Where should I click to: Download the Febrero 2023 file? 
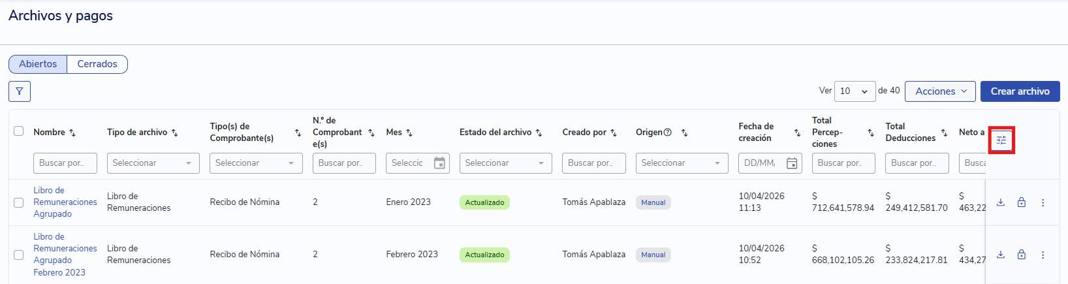[x=1000, y=255]
